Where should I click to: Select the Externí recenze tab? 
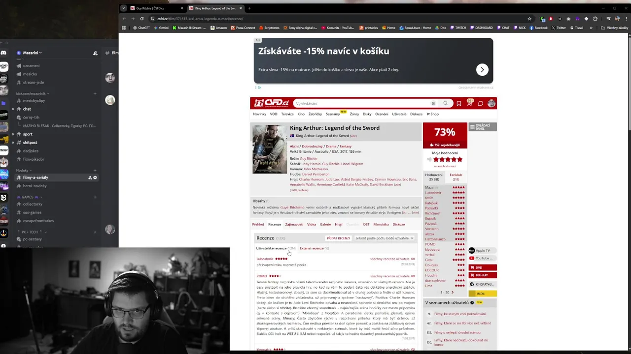314,248
